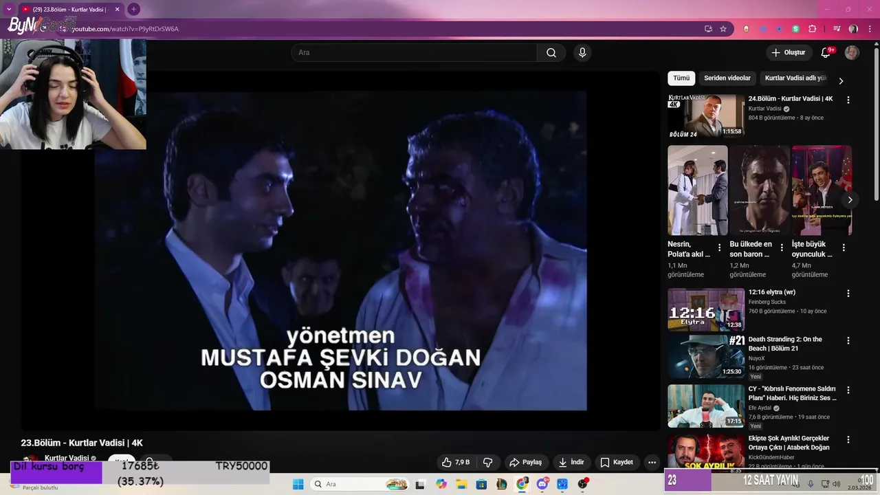Open 12:16 elytra thumbnail
Image resolution: width=880 pixels, height=495 pixels.
706,309
